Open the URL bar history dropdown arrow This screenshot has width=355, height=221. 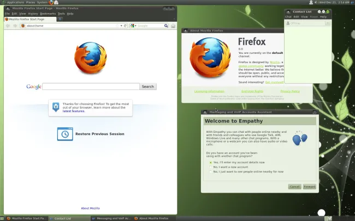pyautogui.click(x=121, y=26)
